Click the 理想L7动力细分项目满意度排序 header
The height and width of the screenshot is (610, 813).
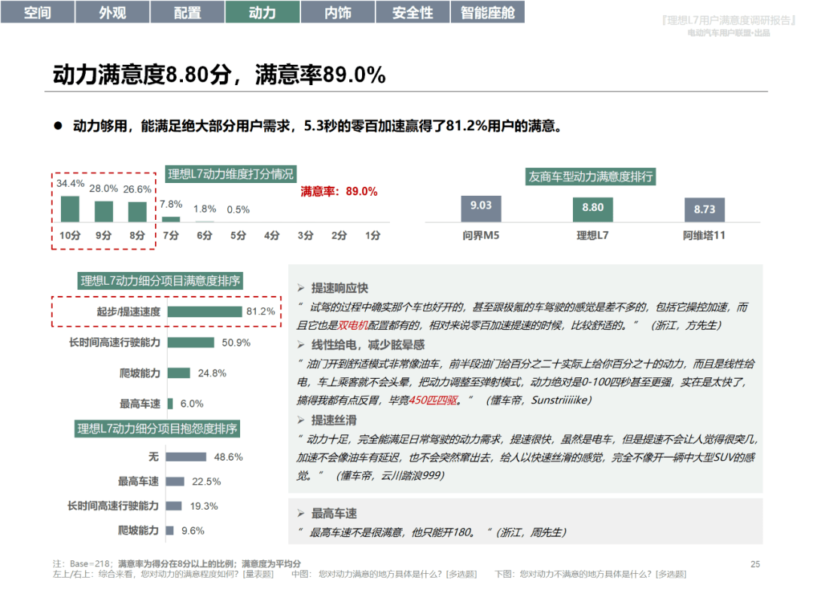point(160,281)
